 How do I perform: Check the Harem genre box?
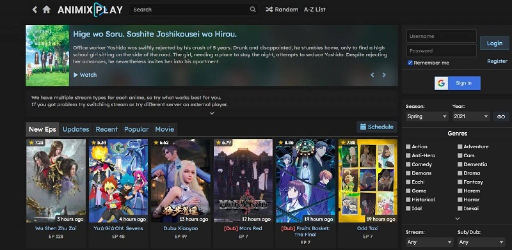click(x=460, y=191)
